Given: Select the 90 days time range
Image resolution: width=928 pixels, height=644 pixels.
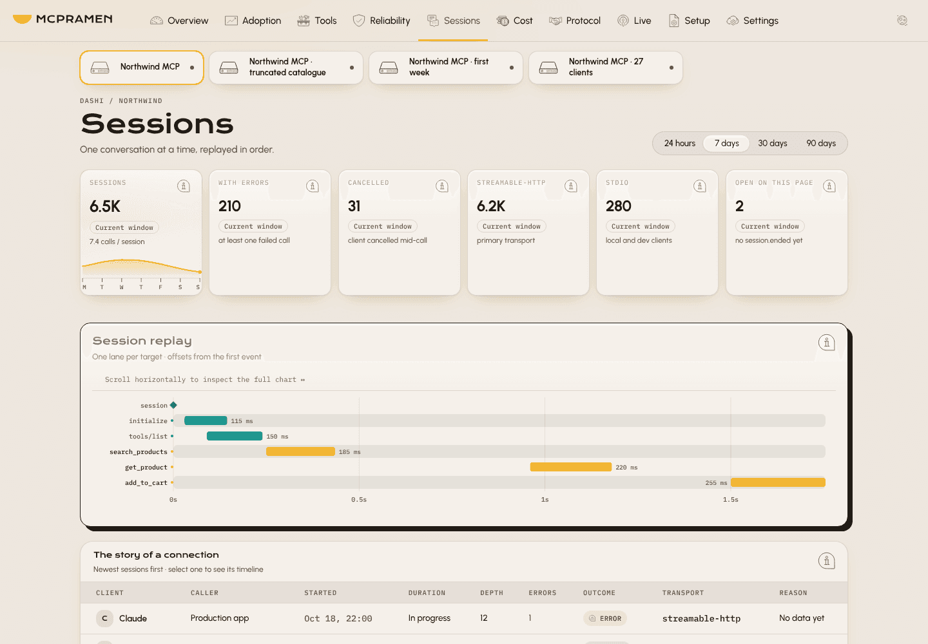Looking at the screenshot, I should tap(821, 143).
